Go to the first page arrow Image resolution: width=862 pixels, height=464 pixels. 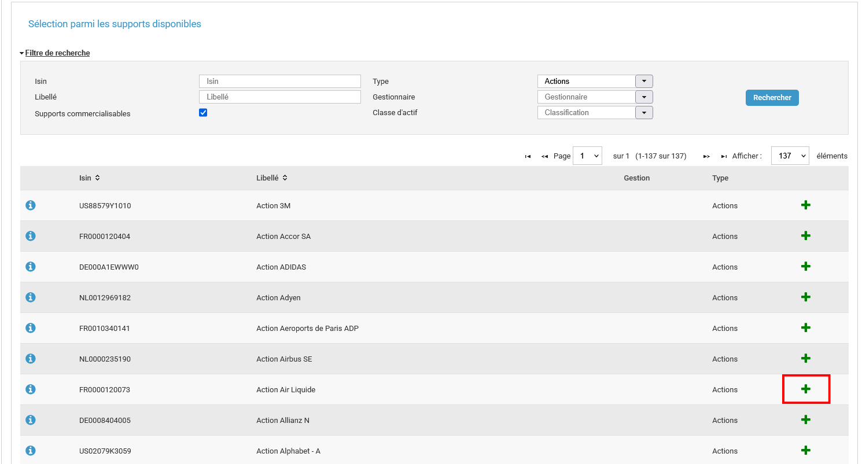528,156
